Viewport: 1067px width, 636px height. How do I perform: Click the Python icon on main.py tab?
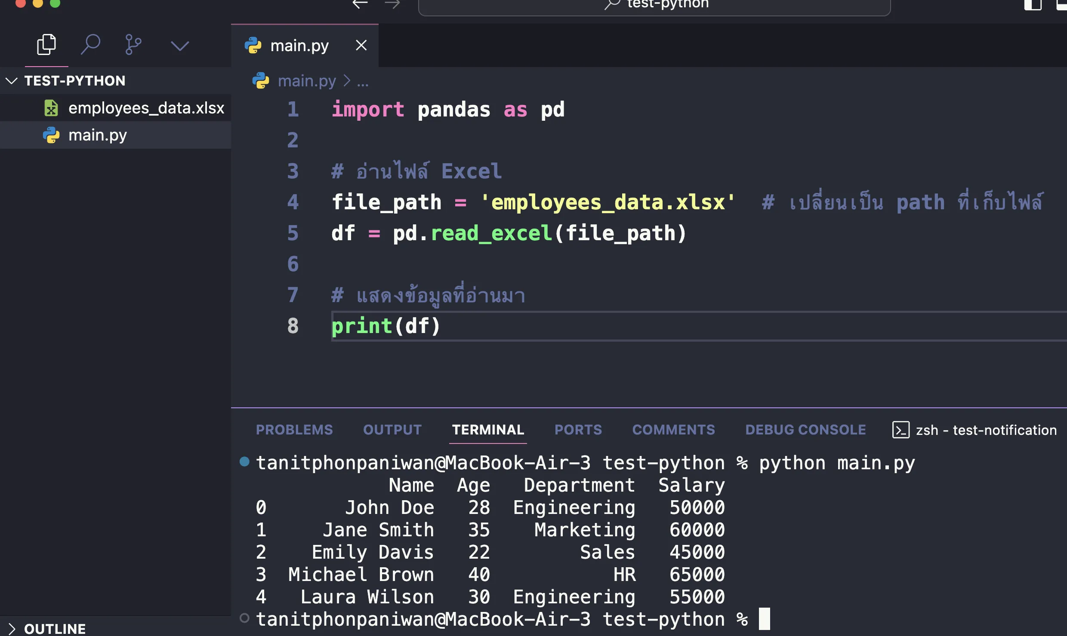(x=253, y=45)
